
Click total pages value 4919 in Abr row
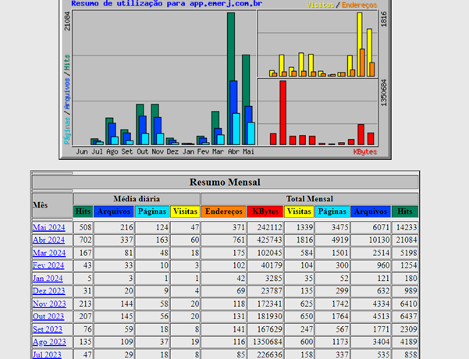coord(339,240)
